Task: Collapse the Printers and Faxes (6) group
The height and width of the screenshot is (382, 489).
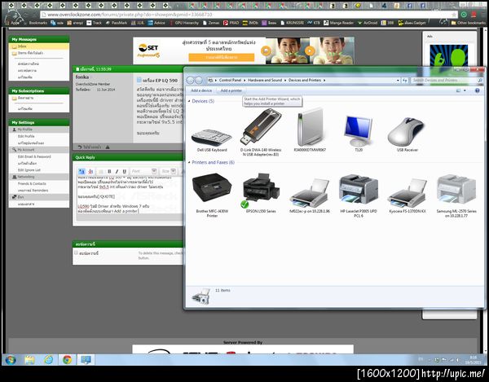Action: [x=189, y=162]
